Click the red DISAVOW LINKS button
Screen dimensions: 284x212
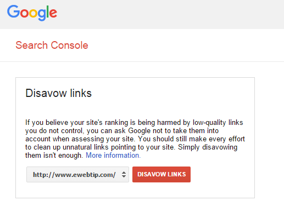point(162,174)
